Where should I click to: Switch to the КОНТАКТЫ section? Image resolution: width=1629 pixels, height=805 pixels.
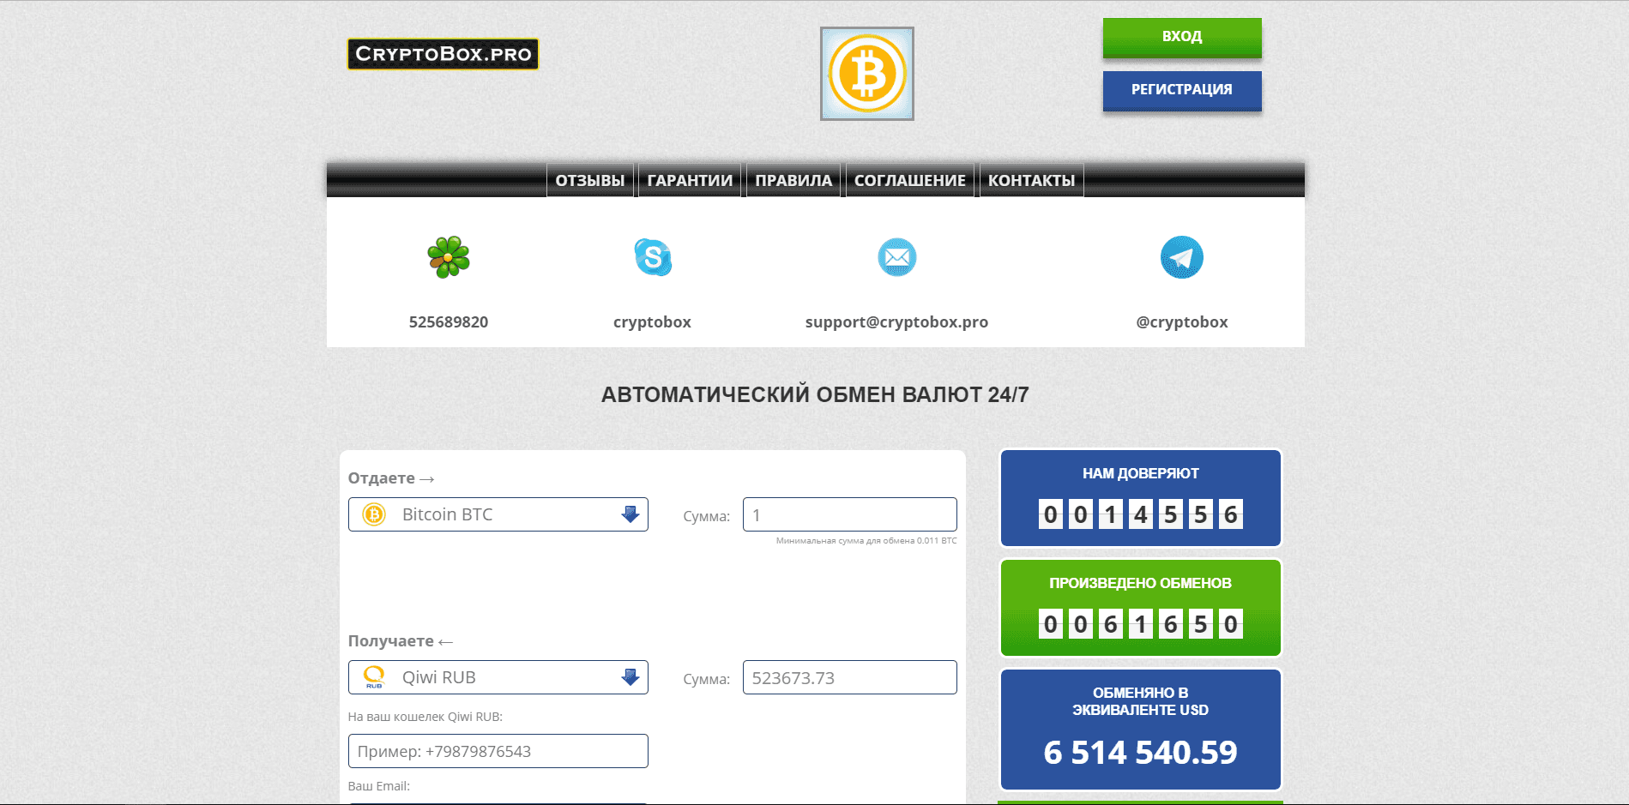pos(1030,180)
